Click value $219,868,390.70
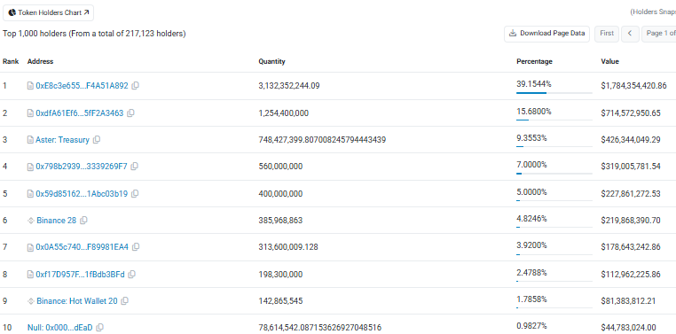 click(x=631, y=221)
